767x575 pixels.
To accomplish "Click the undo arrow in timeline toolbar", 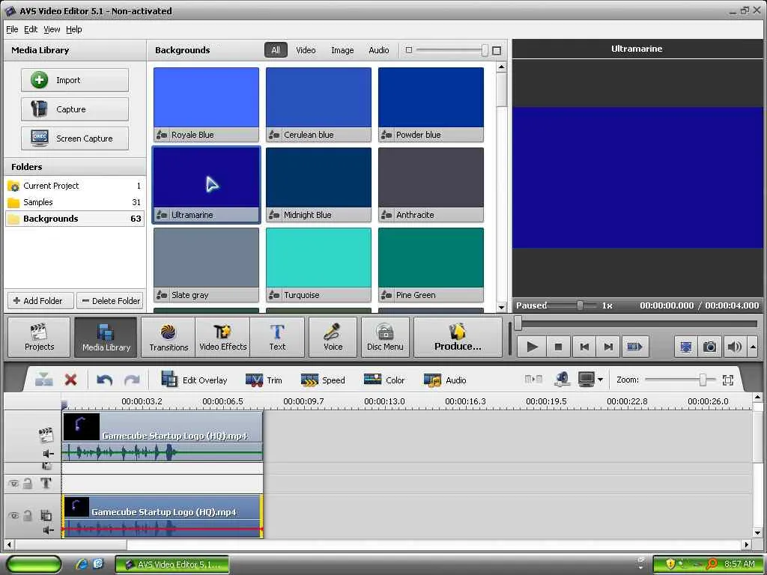I will click(105, 380).
